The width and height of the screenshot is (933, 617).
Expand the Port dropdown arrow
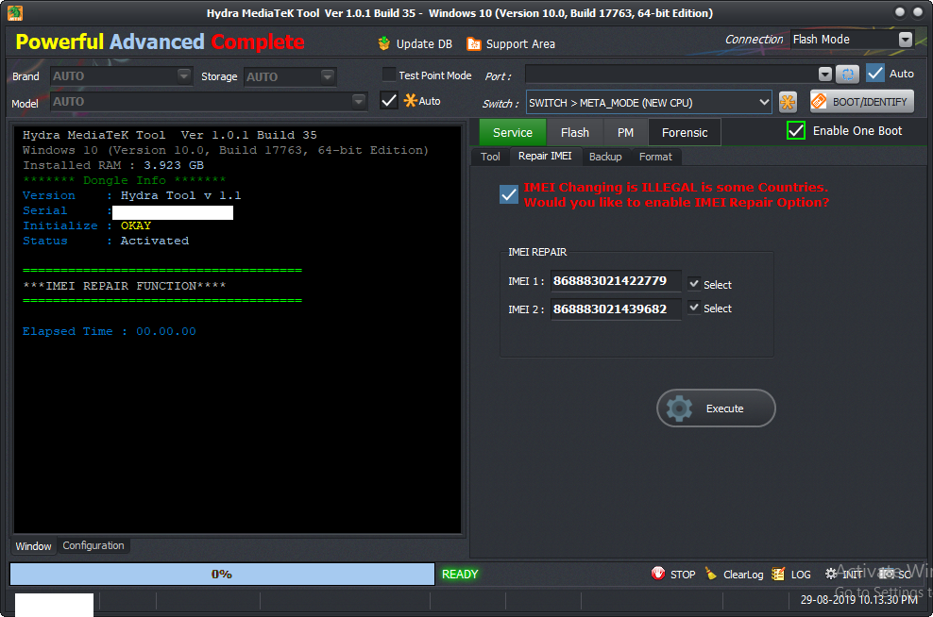824,75
